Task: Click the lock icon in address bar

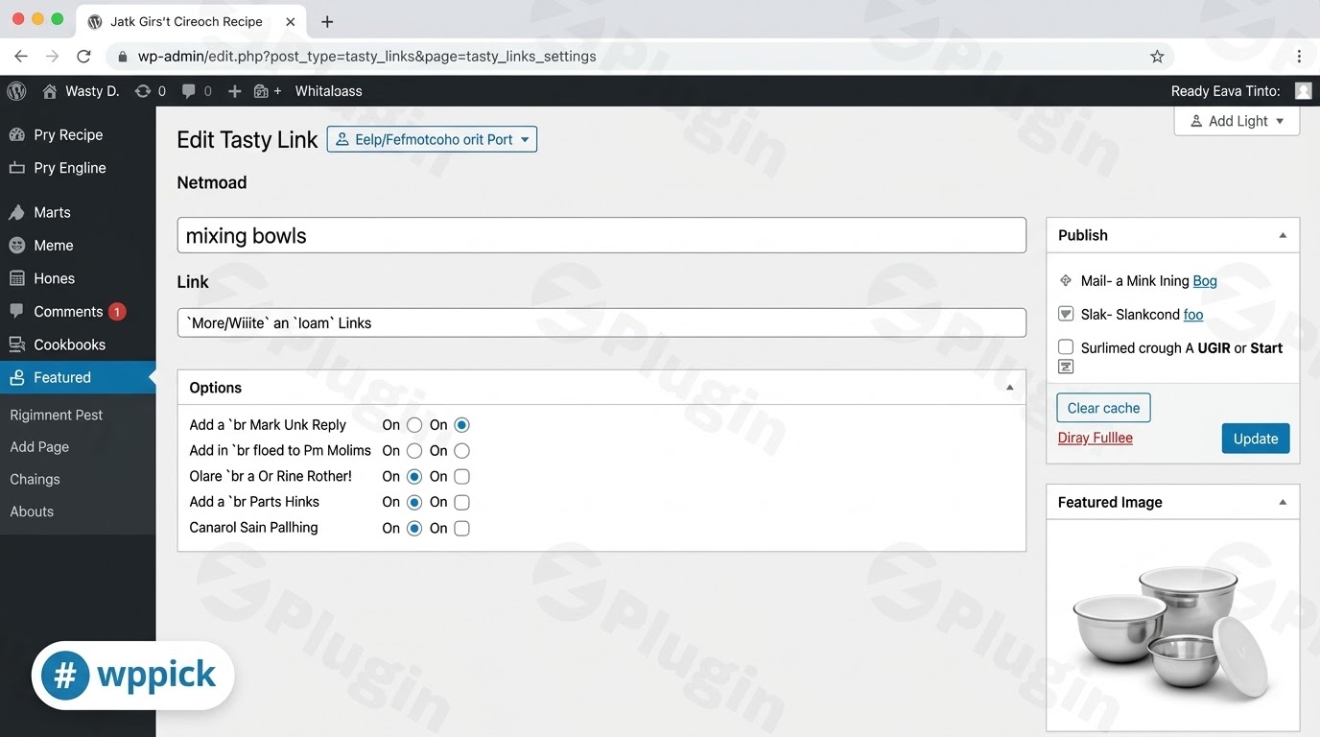Action: coord(123,57)
